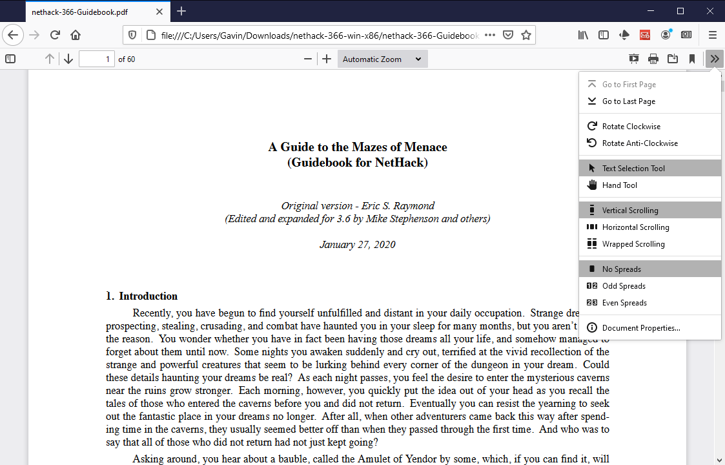Click inside the page number field

96,59
